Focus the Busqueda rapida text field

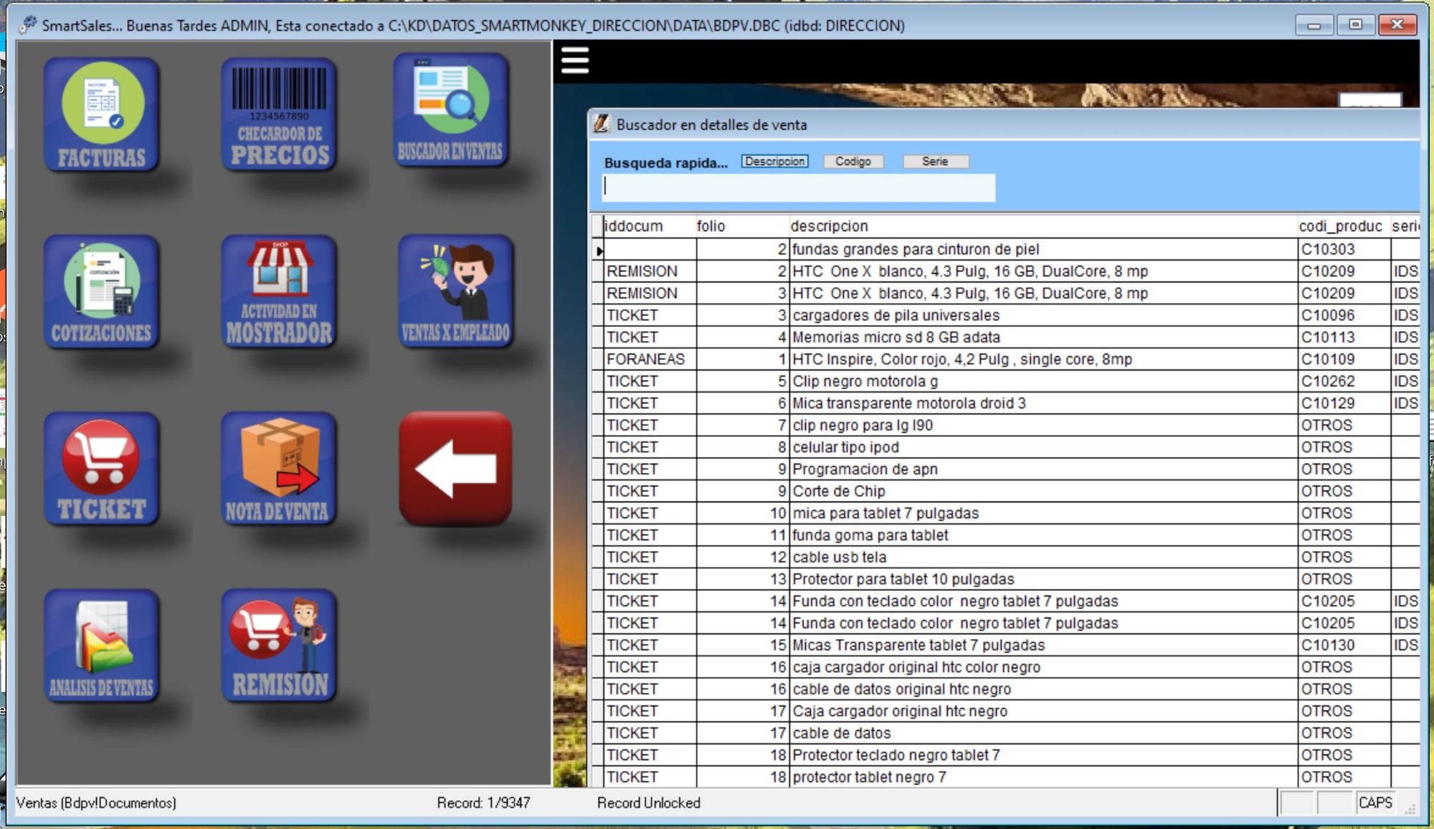799,187
